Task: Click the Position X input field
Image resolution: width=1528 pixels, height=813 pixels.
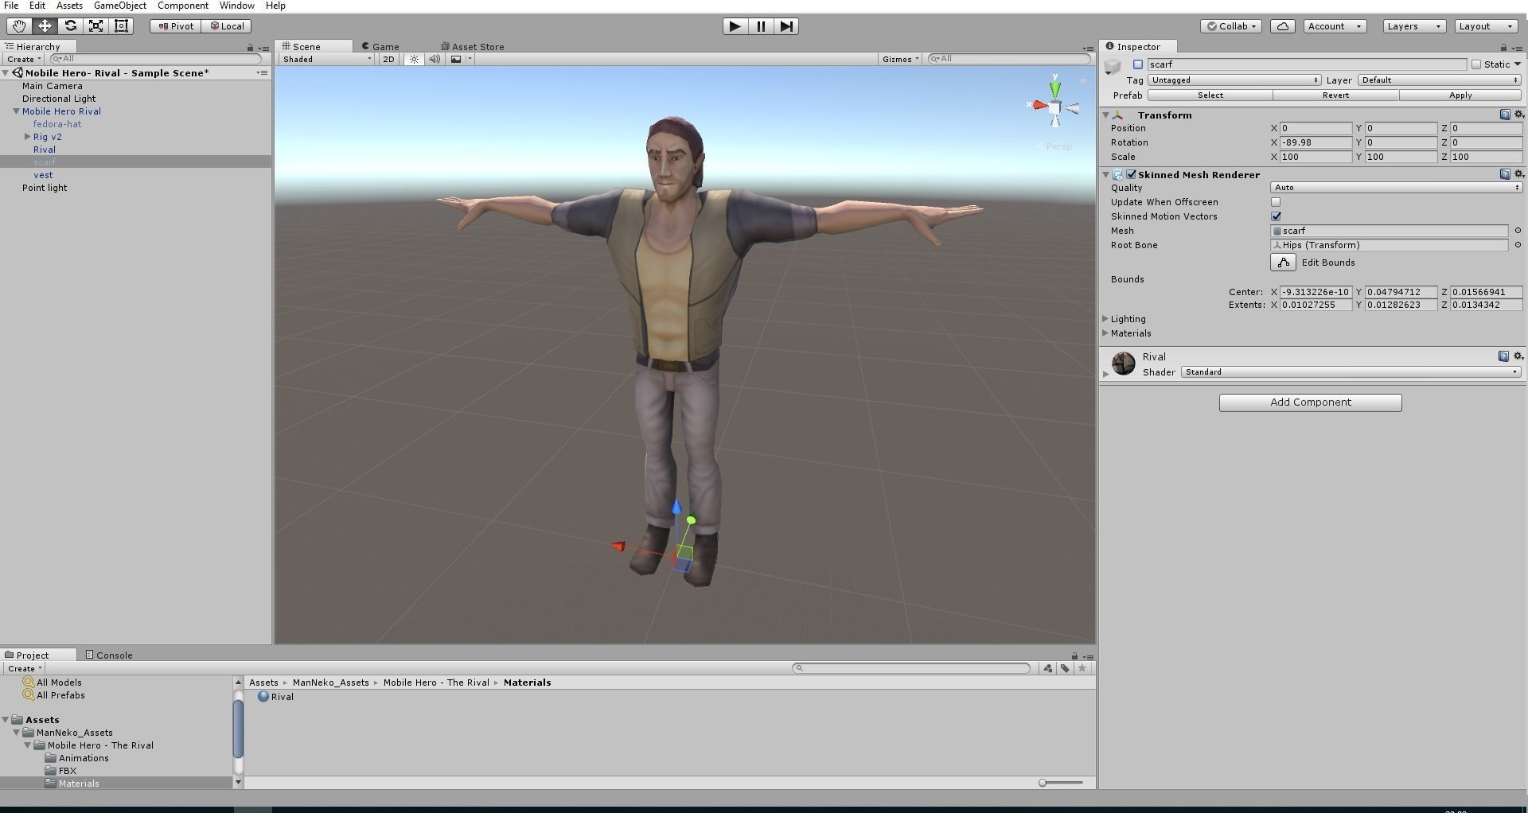Action: (x=1316, y=128)
